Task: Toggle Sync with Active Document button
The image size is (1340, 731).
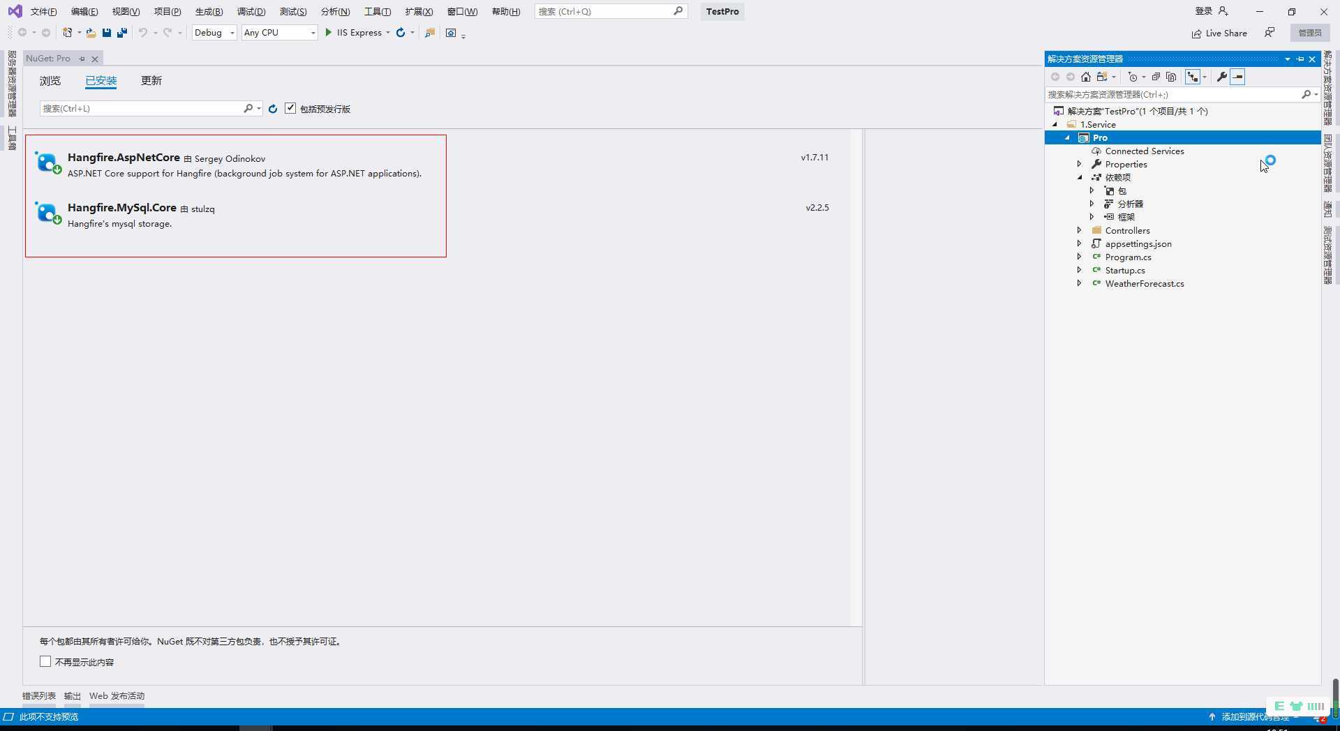Action: click(1193, 77)
